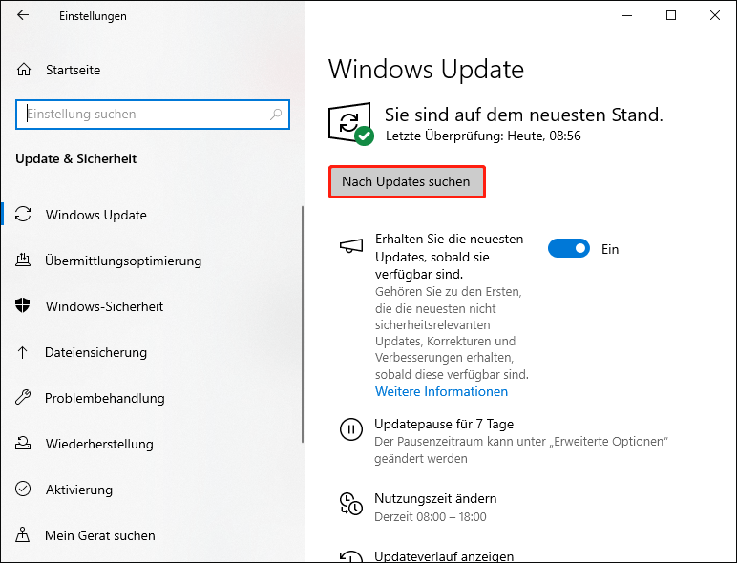737x563 pixels.
Task: Click the 'Ein' toggle label
Action: click(x=610, y=249)
